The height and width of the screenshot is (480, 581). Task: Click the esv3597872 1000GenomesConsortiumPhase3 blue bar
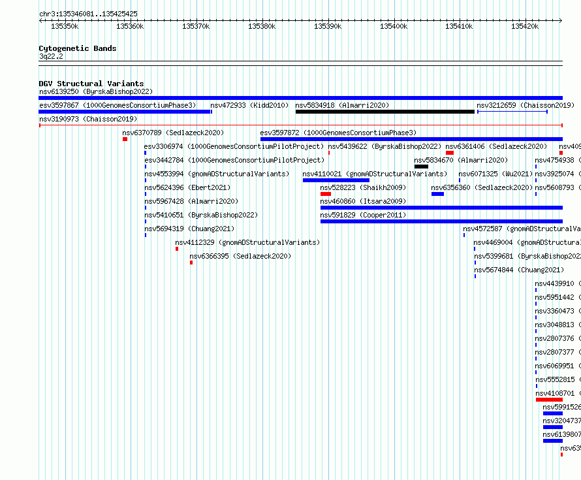pos(411,139)
